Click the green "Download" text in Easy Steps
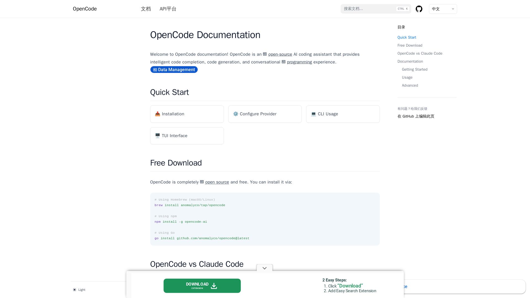This screenshot has width=530, height=298. coord(350,286)
